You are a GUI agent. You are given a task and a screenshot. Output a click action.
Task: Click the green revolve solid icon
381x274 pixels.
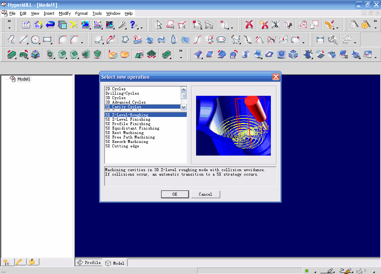coord(23,54)
